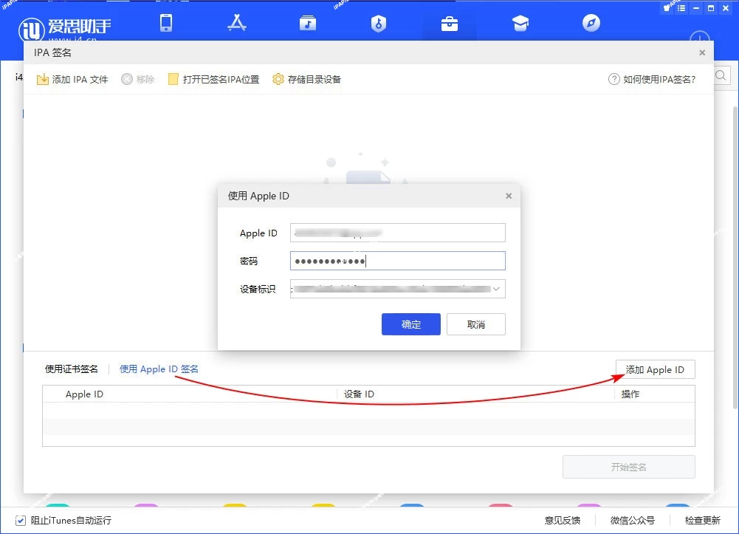
Task: Click the 确定 button in the dialog
Action: [x=410, y=324]
